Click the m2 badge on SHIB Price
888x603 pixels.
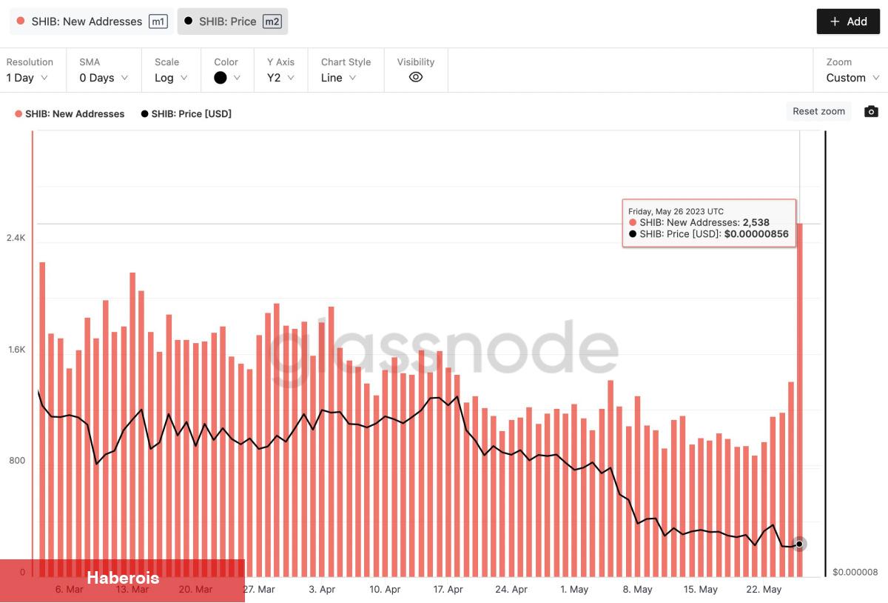(272, 21)
